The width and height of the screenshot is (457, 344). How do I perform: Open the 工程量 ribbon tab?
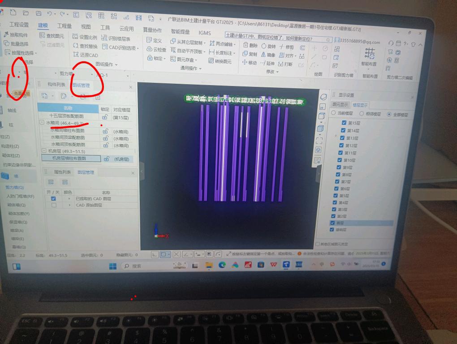coord(65,26)
